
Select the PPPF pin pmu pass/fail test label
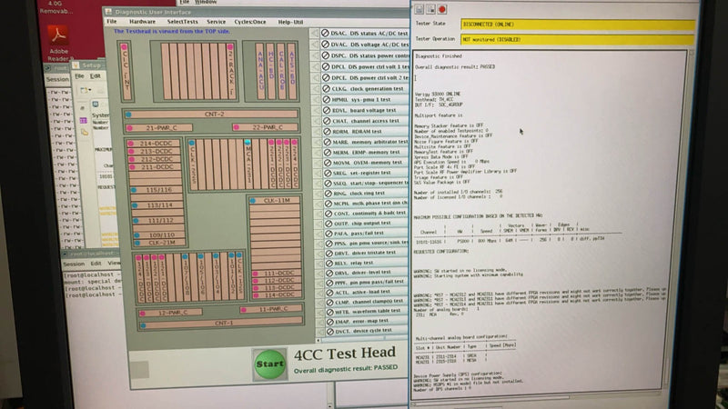[x=370, y=282]
